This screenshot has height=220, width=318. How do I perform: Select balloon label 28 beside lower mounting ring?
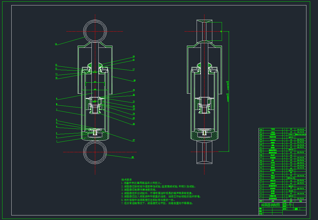[133, 157]
